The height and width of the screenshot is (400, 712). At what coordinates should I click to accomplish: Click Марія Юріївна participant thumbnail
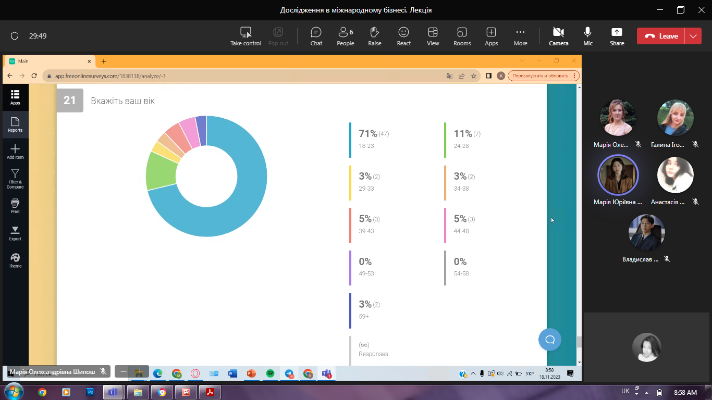click(618, 175)
